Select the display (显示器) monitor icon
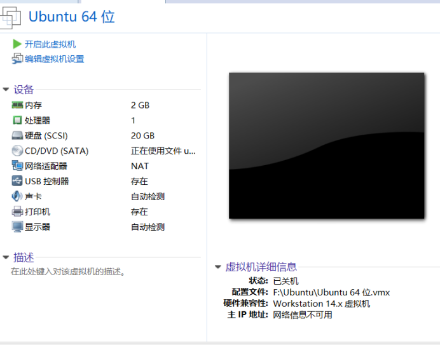The image size is (440, 345). pyautogui.click(x=17, y=227)
